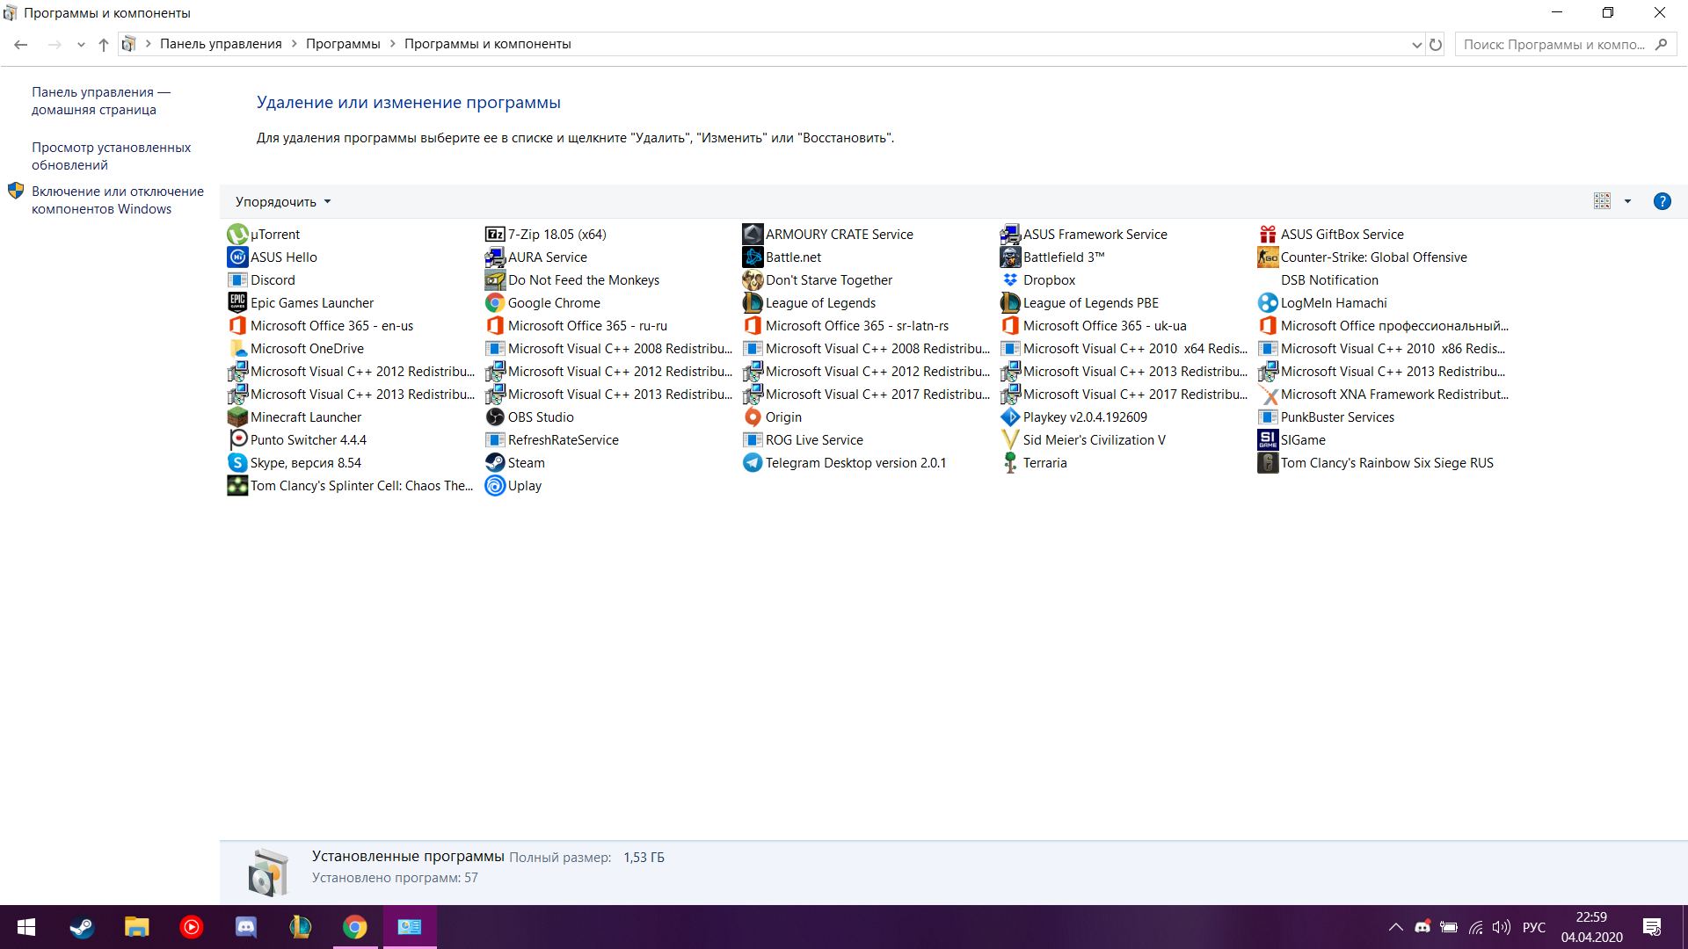Expand the address bar history dropdown

(x=1416, y=45)
